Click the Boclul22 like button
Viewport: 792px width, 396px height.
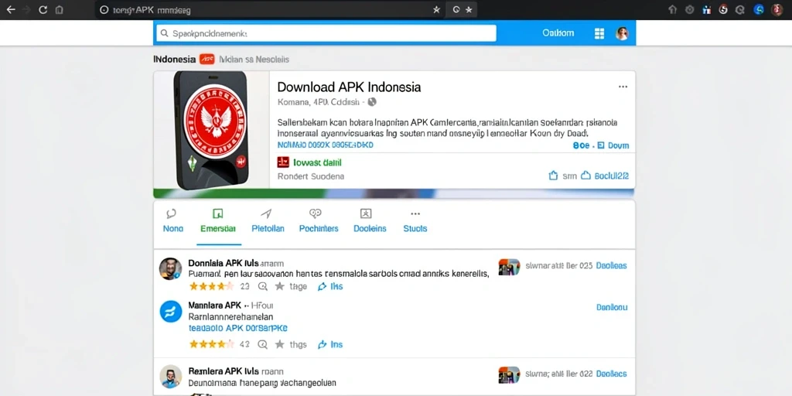pyautogui.click(x=605, y=176)
